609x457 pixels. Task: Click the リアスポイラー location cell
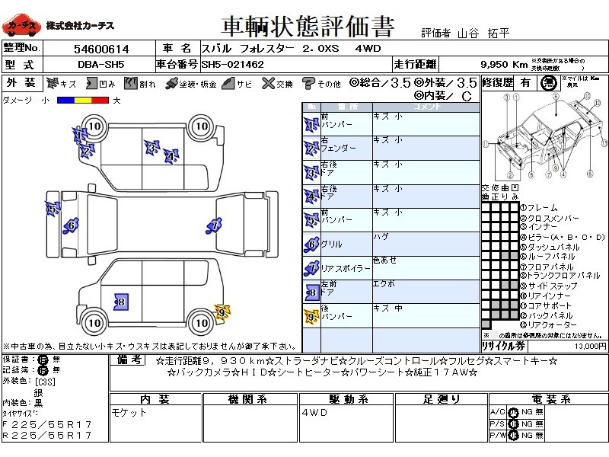346,268
